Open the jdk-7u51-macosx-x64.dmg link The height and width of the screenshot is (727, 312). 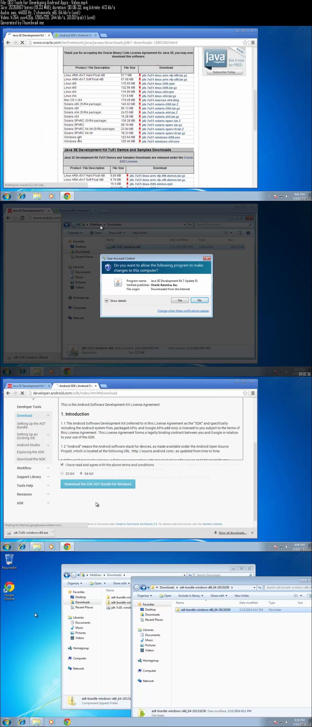pyautogui.click(x=161, y=100)
